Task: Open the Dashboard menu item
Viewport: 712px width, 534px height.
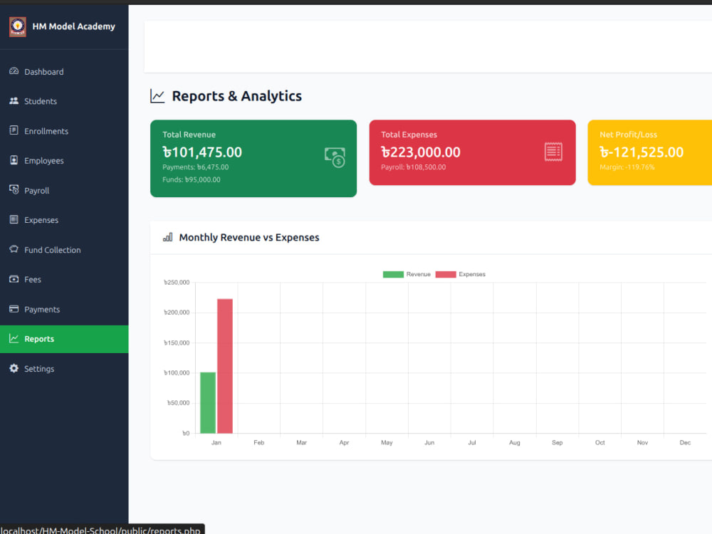Action: click(x=64, y=72)
